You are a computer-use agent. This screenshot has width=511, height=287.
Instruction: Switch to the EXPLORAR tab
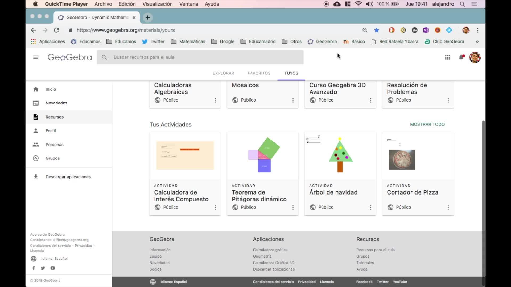coord(223,73)
